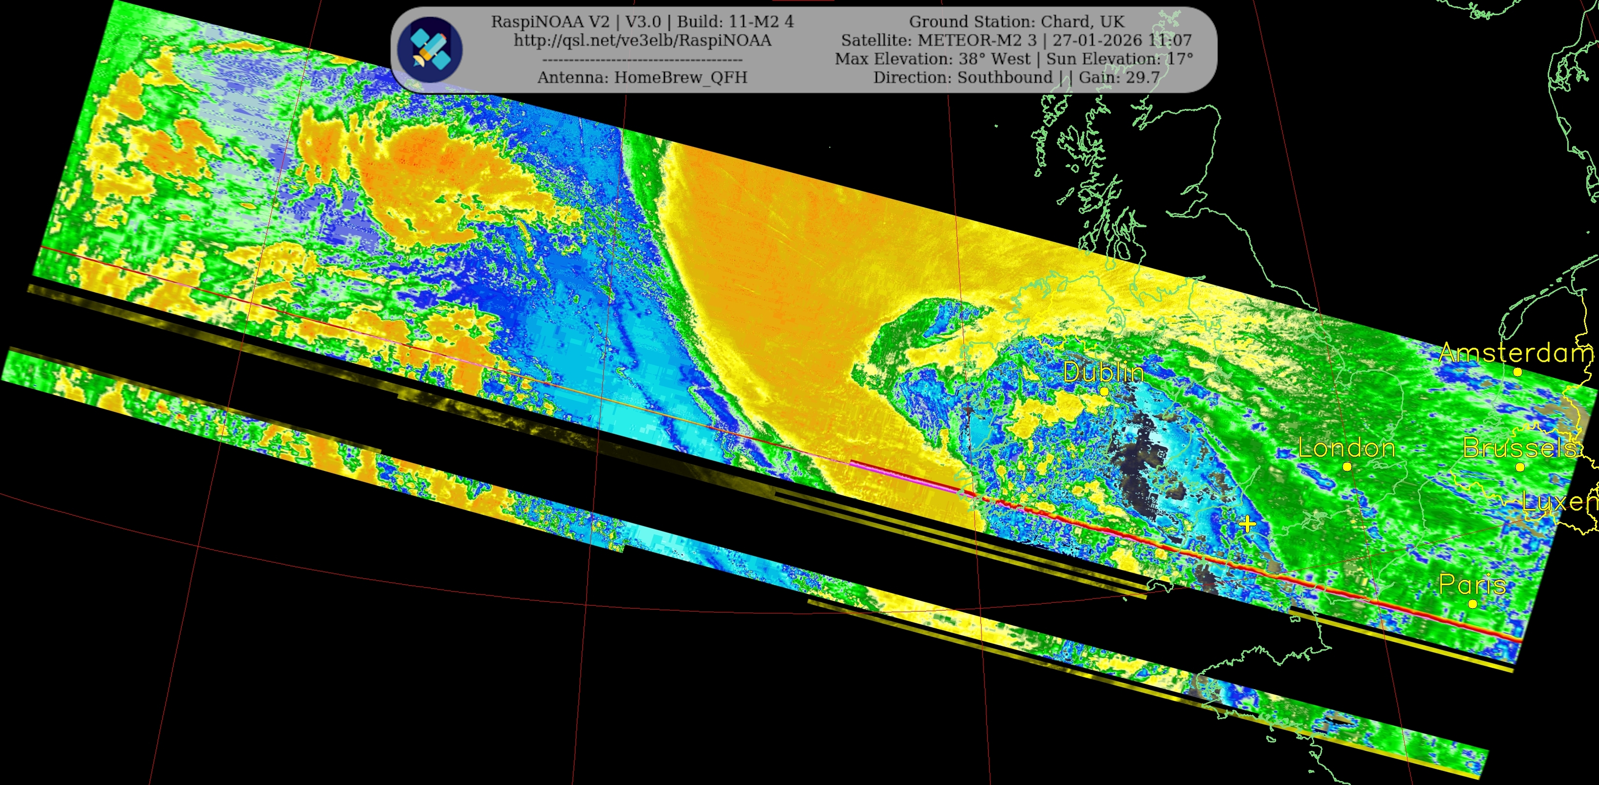Click the Brussels city label
The height and width of the screenshot is (785, 1599).
(x=1519, y=448)
